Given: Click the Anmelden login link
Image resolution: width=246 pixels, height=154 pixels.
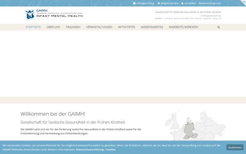Looking at the screenshot, I should tap(190, 3).
